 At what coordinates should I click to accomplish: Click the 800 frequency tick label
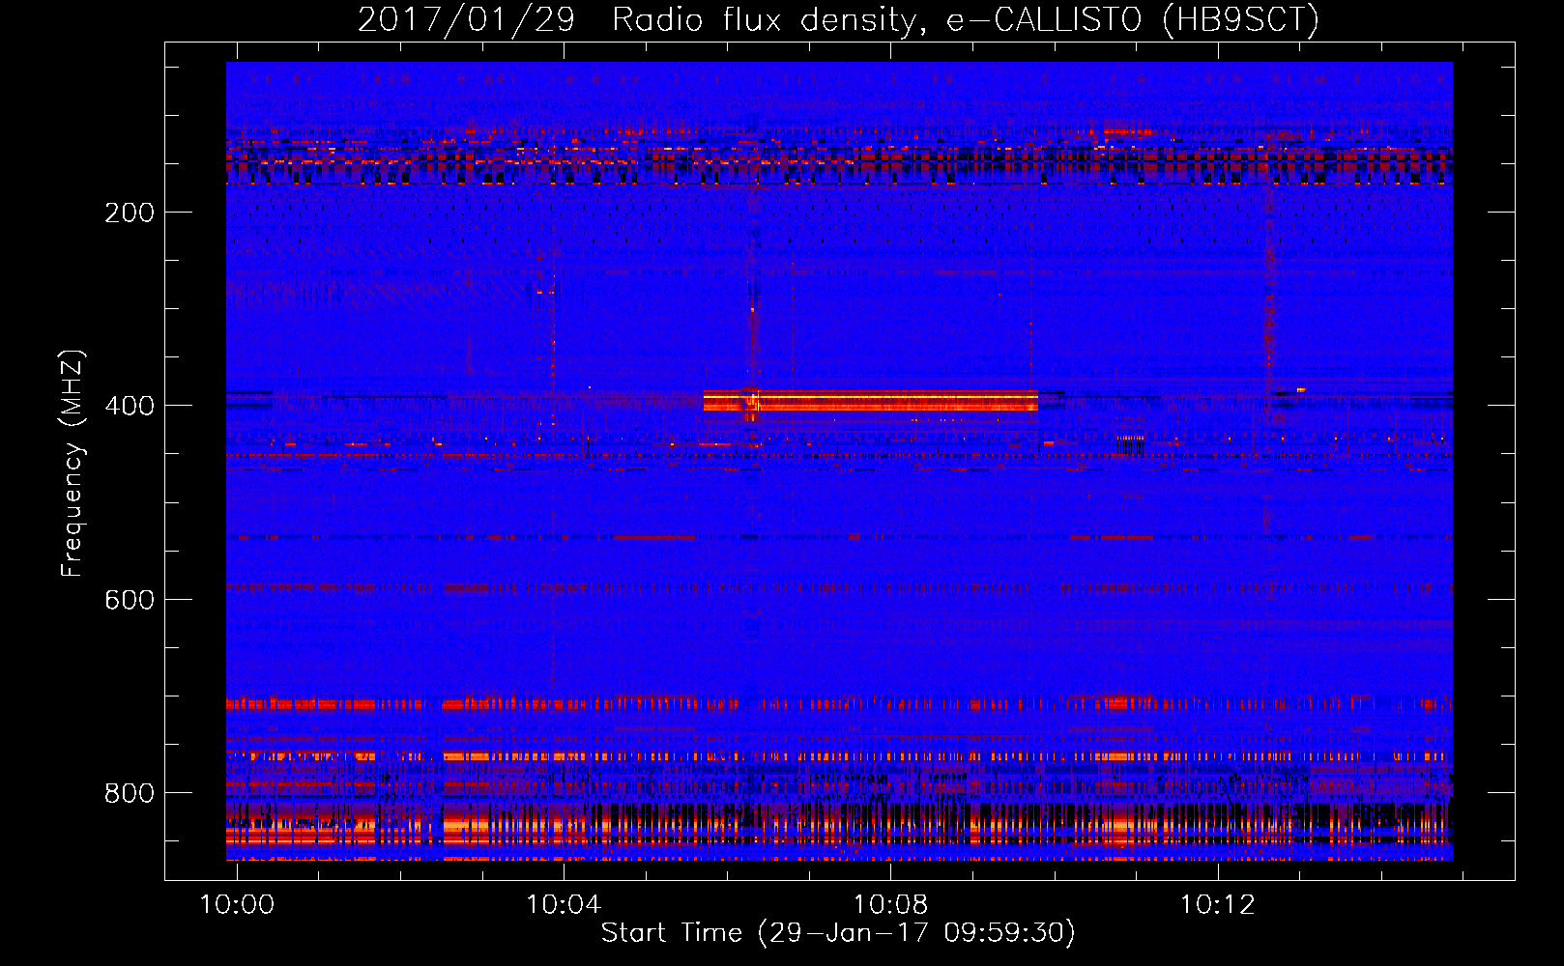tap(130, 793)
